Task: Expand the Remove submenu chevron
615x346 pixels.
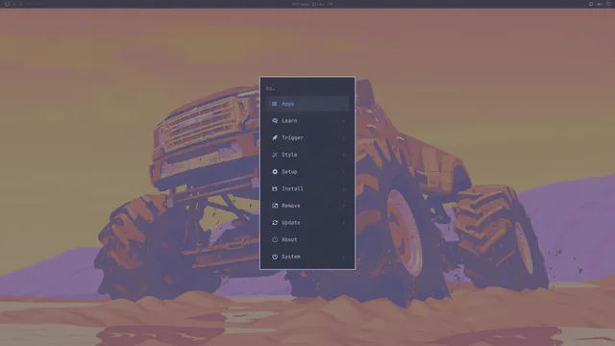Action: click(344, 206)
